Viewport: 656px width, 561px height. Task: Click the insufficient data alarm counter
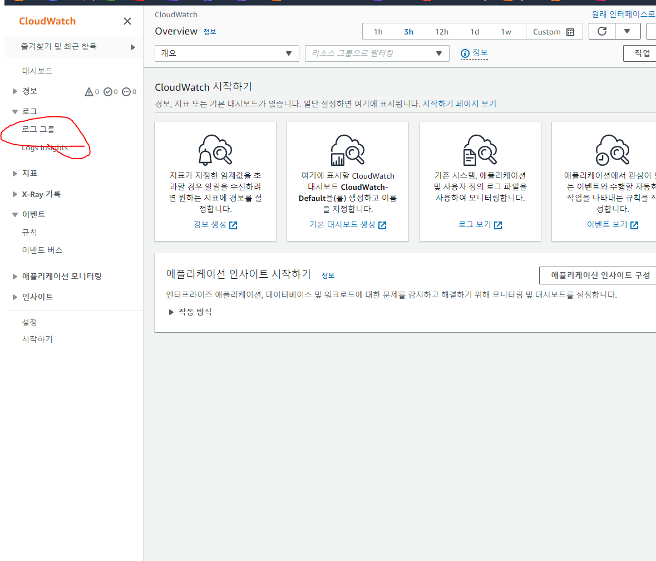(x=129, y=92)
